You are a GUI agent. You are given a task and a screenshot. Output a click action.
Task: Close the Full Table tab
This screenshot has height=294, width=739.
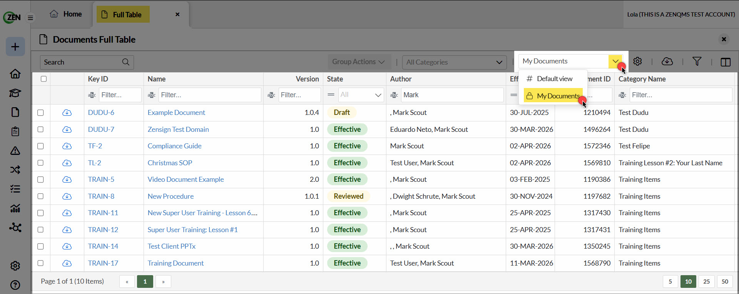pos(177,14)
